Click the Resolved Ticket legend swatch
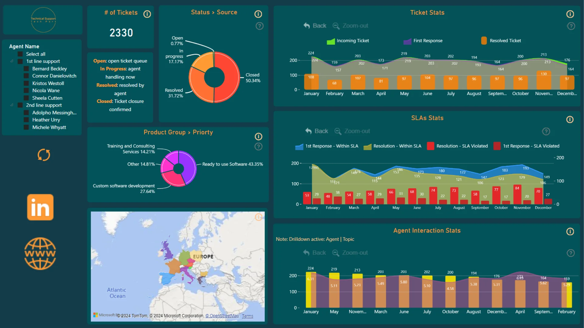584x328 pixels. pos(484,41)
